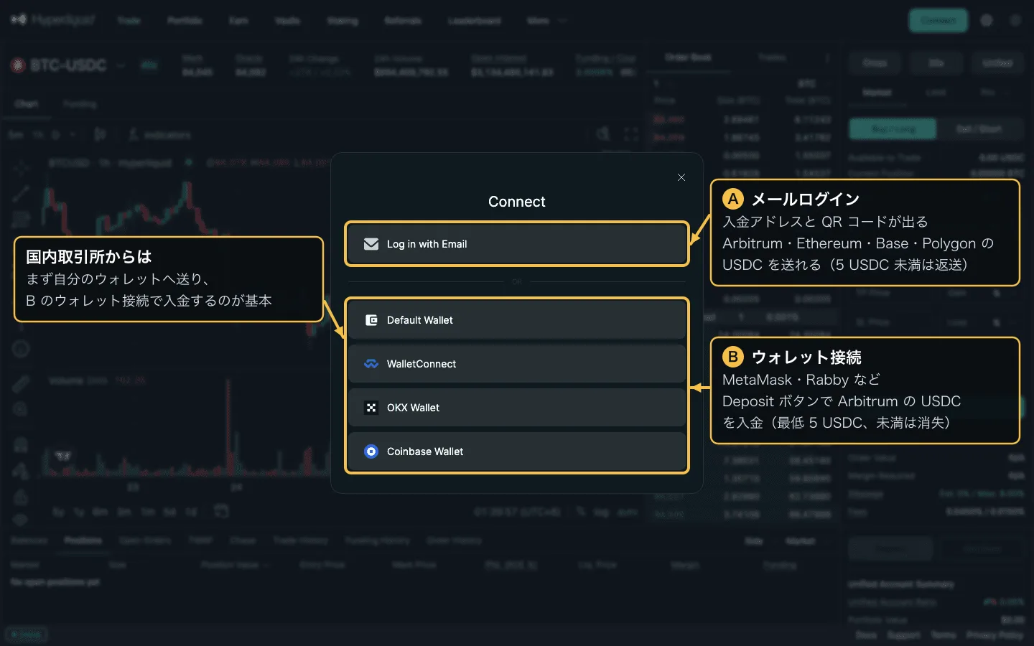Open the BTC-USDC pair selector
This screenshot has width=1034, height=646.
point(68,65)
